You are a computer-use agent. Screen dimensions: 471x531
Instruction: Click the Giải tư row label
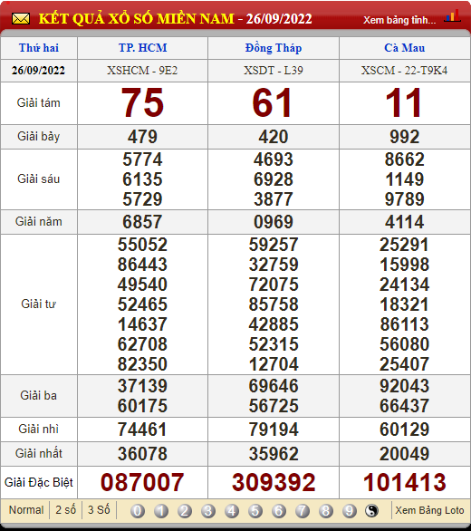(x=38, y=304)
